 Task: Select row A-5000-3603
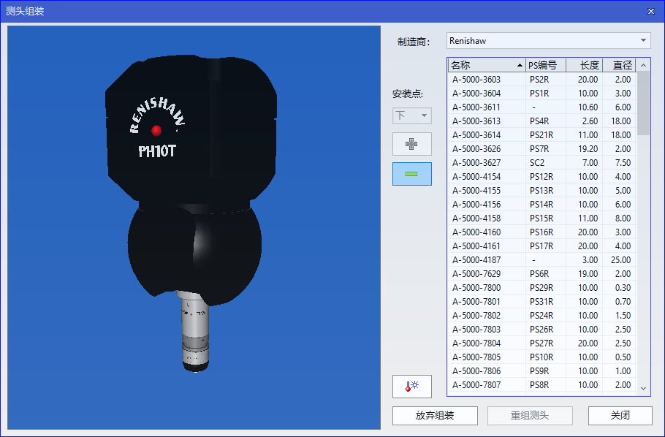[x=542, y=80]
